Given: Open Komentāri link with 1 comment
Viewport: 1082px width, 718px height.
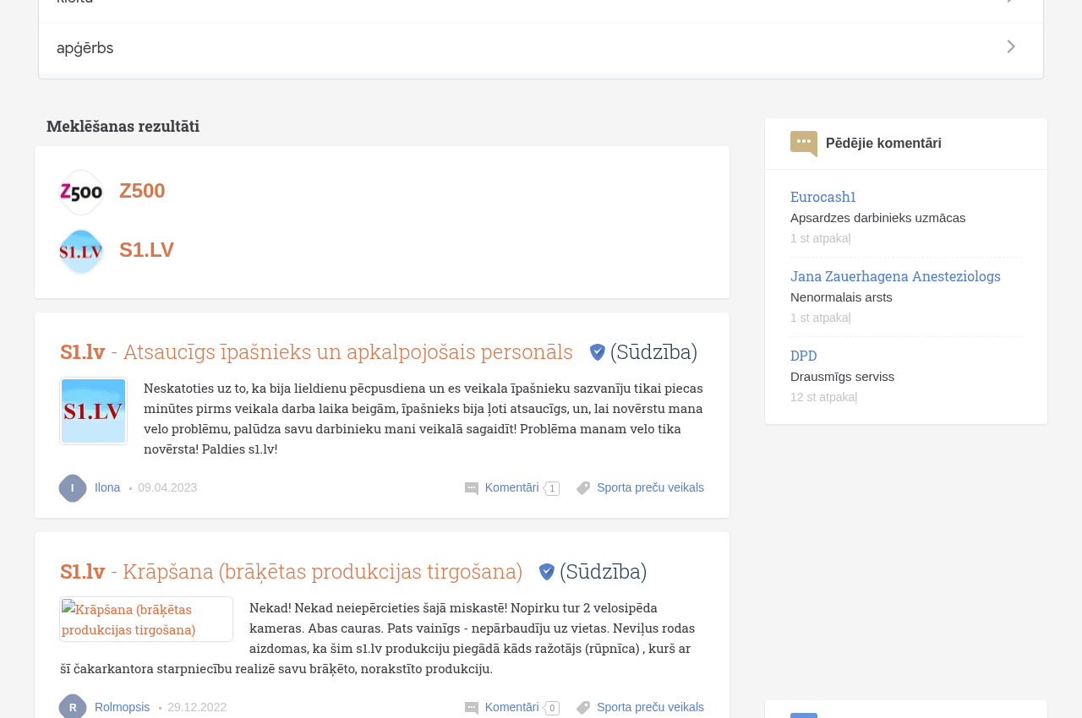Looking at the screenshot, I should (512, 487).
